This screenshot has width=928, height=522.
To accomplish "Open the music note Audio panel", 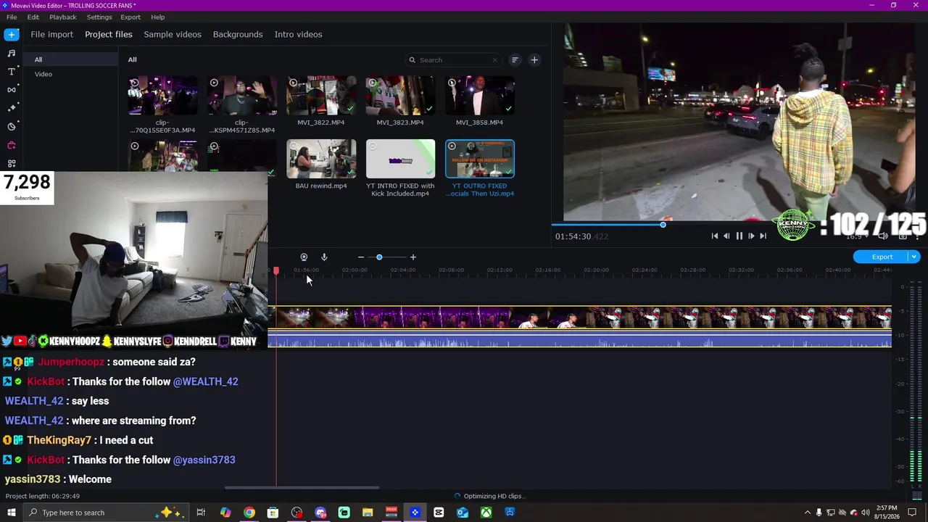I will (x=12, y=53).
